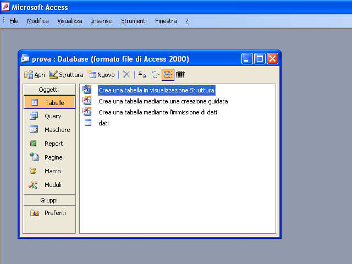Switch to small icons view
This screenshot has height=264, width=352.
155,75
